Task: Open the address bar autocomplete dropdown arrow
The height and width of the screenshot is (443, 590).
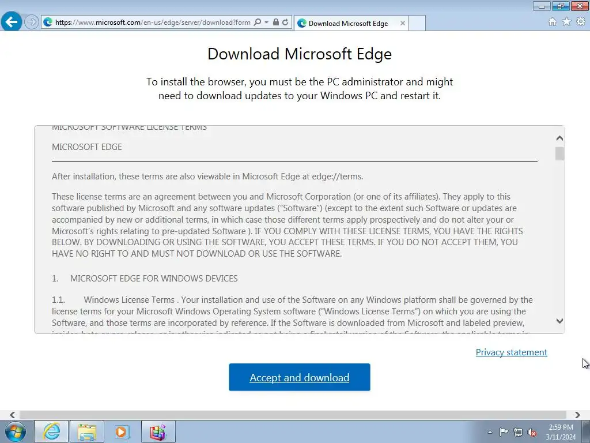Action: [266, 22]
